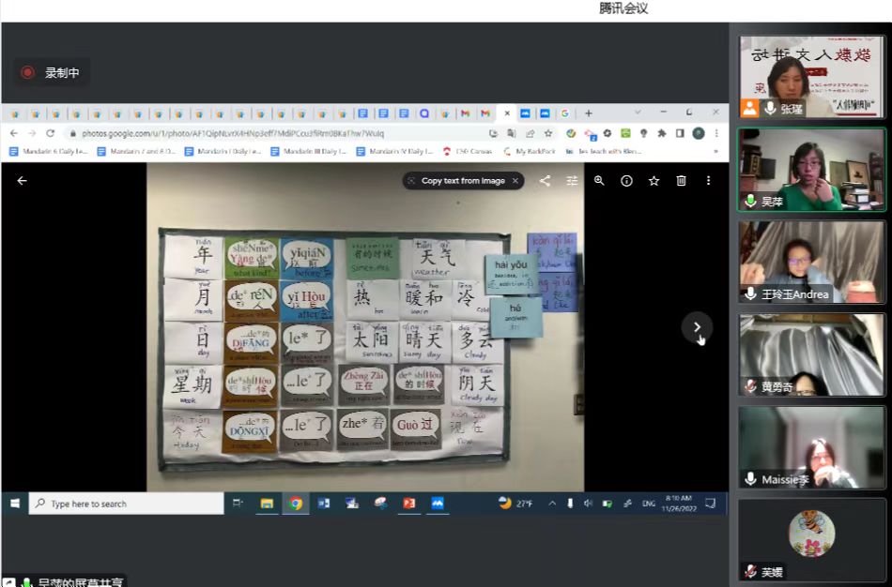Show photo Info details
Viewport: 892px width, 587px height.
click(626, 181)
